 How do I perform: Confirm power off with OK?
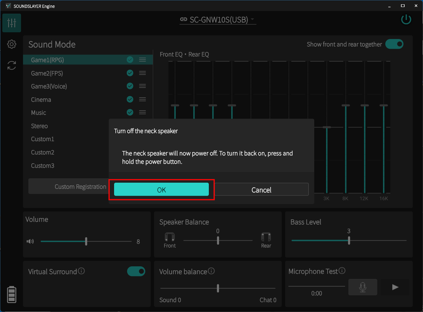(x=161, y=190)
